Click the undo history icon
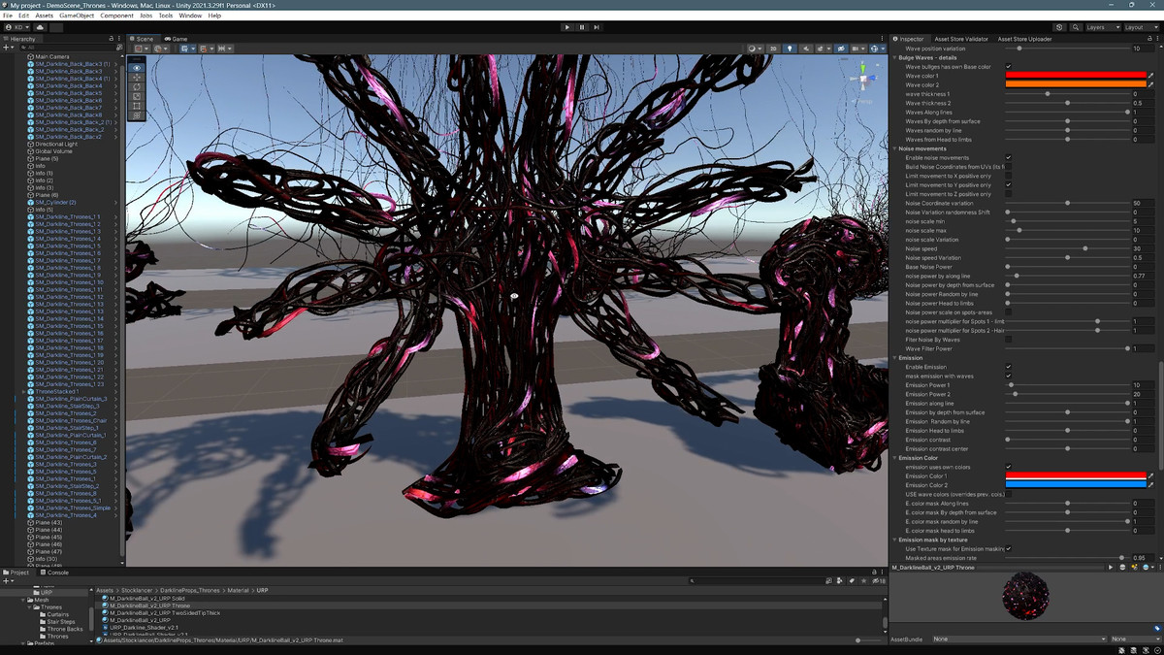The height and width of the screenshot is (655, 1164). [1059, 27]
